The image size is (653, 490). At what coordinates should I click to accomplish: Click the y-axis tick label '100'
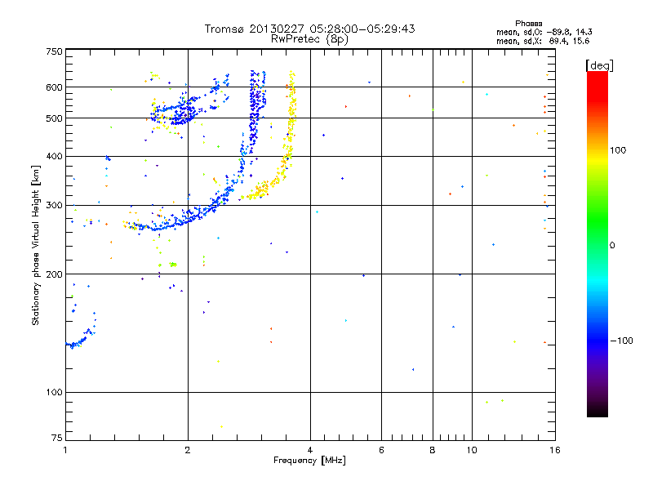point(54,392)
